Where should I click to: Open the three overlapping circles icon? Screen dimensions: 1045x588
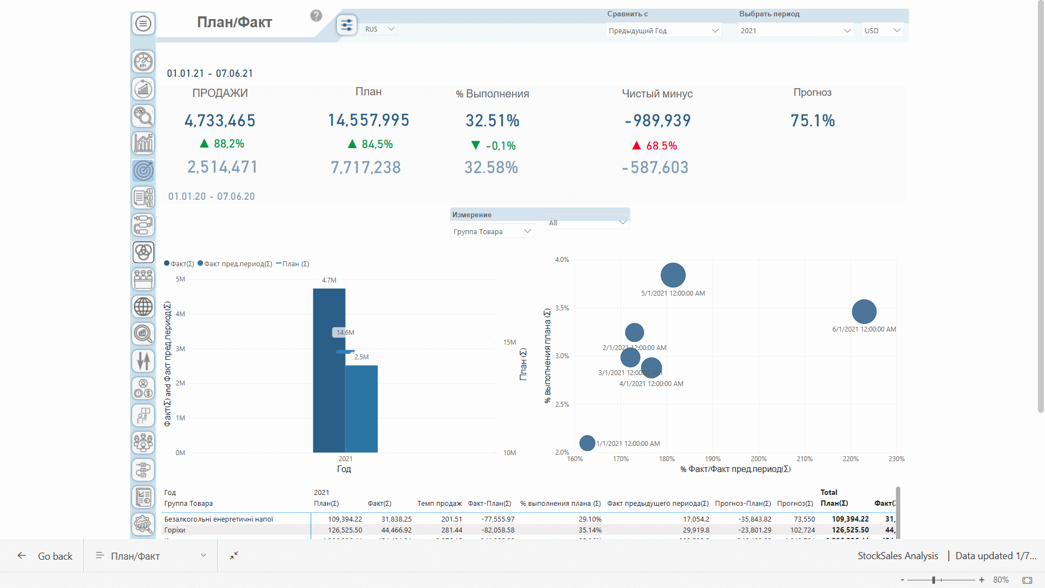click(143, 252)
